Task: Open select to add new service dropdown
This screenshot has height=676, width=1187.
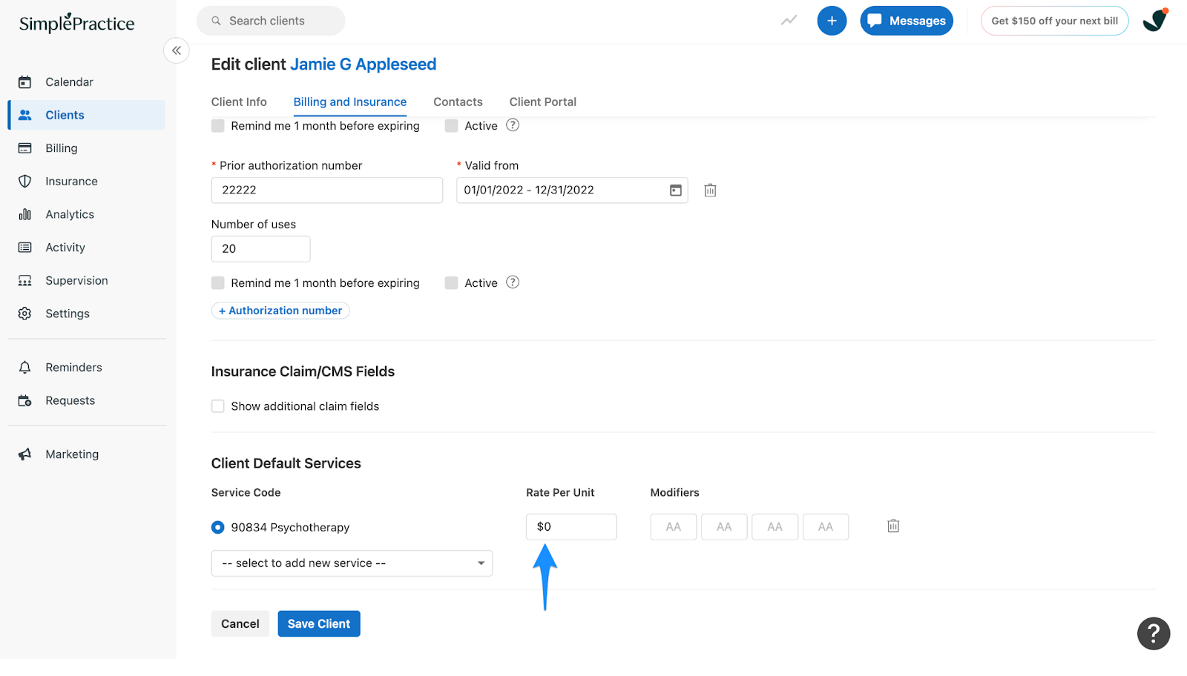Action: tap(352, 563)
